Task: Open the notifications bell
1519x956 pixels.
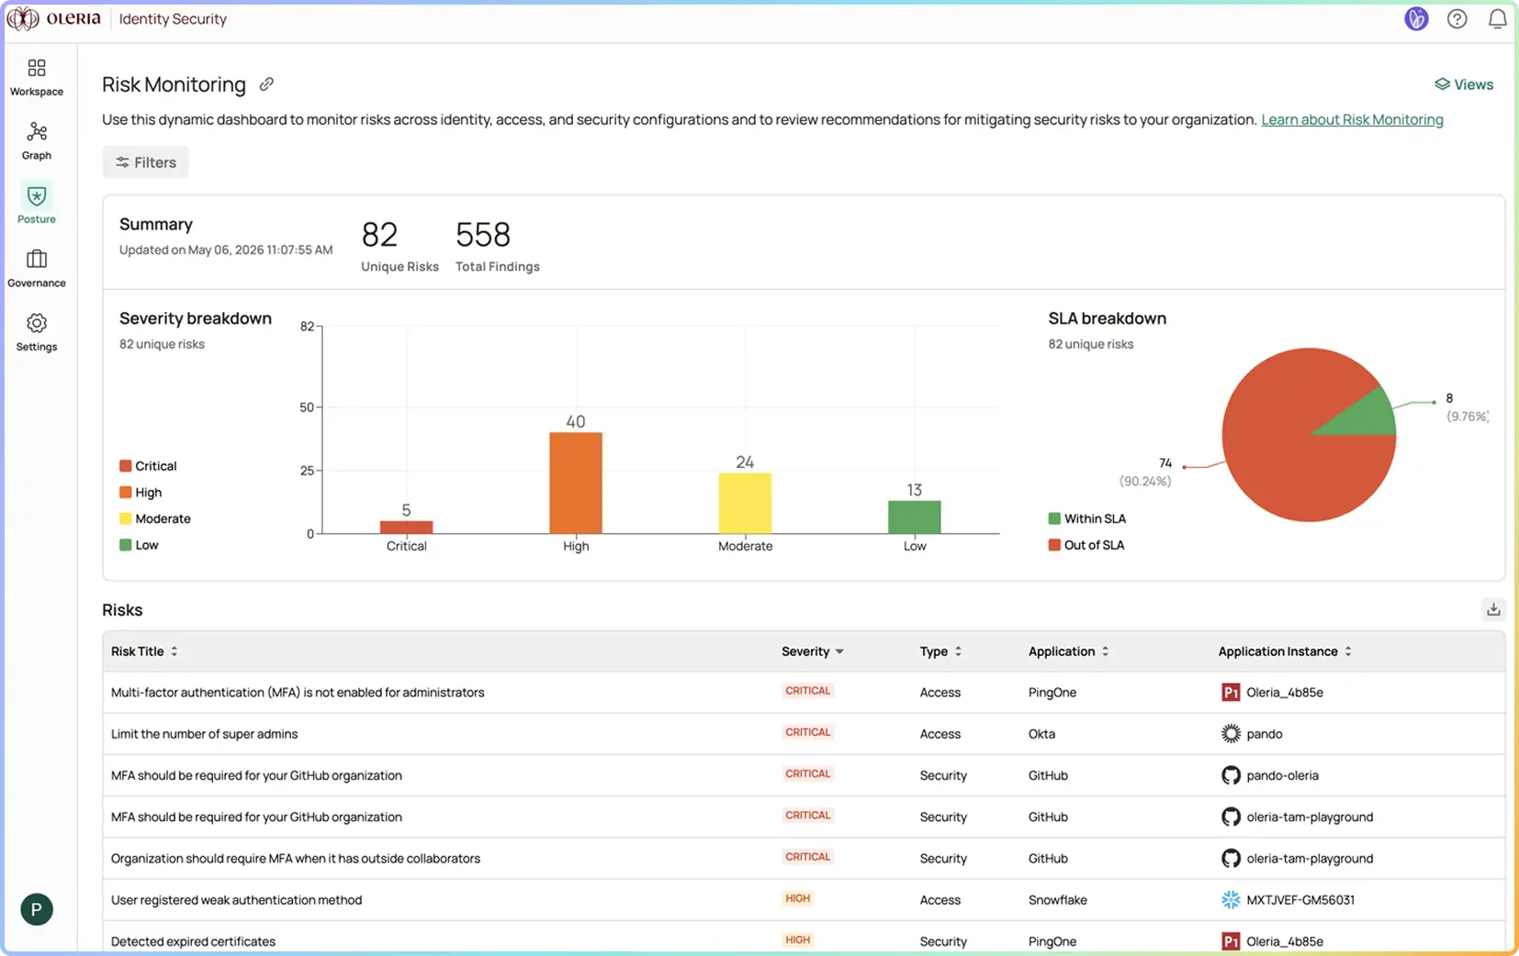Action: click(x=1497, y=18)
